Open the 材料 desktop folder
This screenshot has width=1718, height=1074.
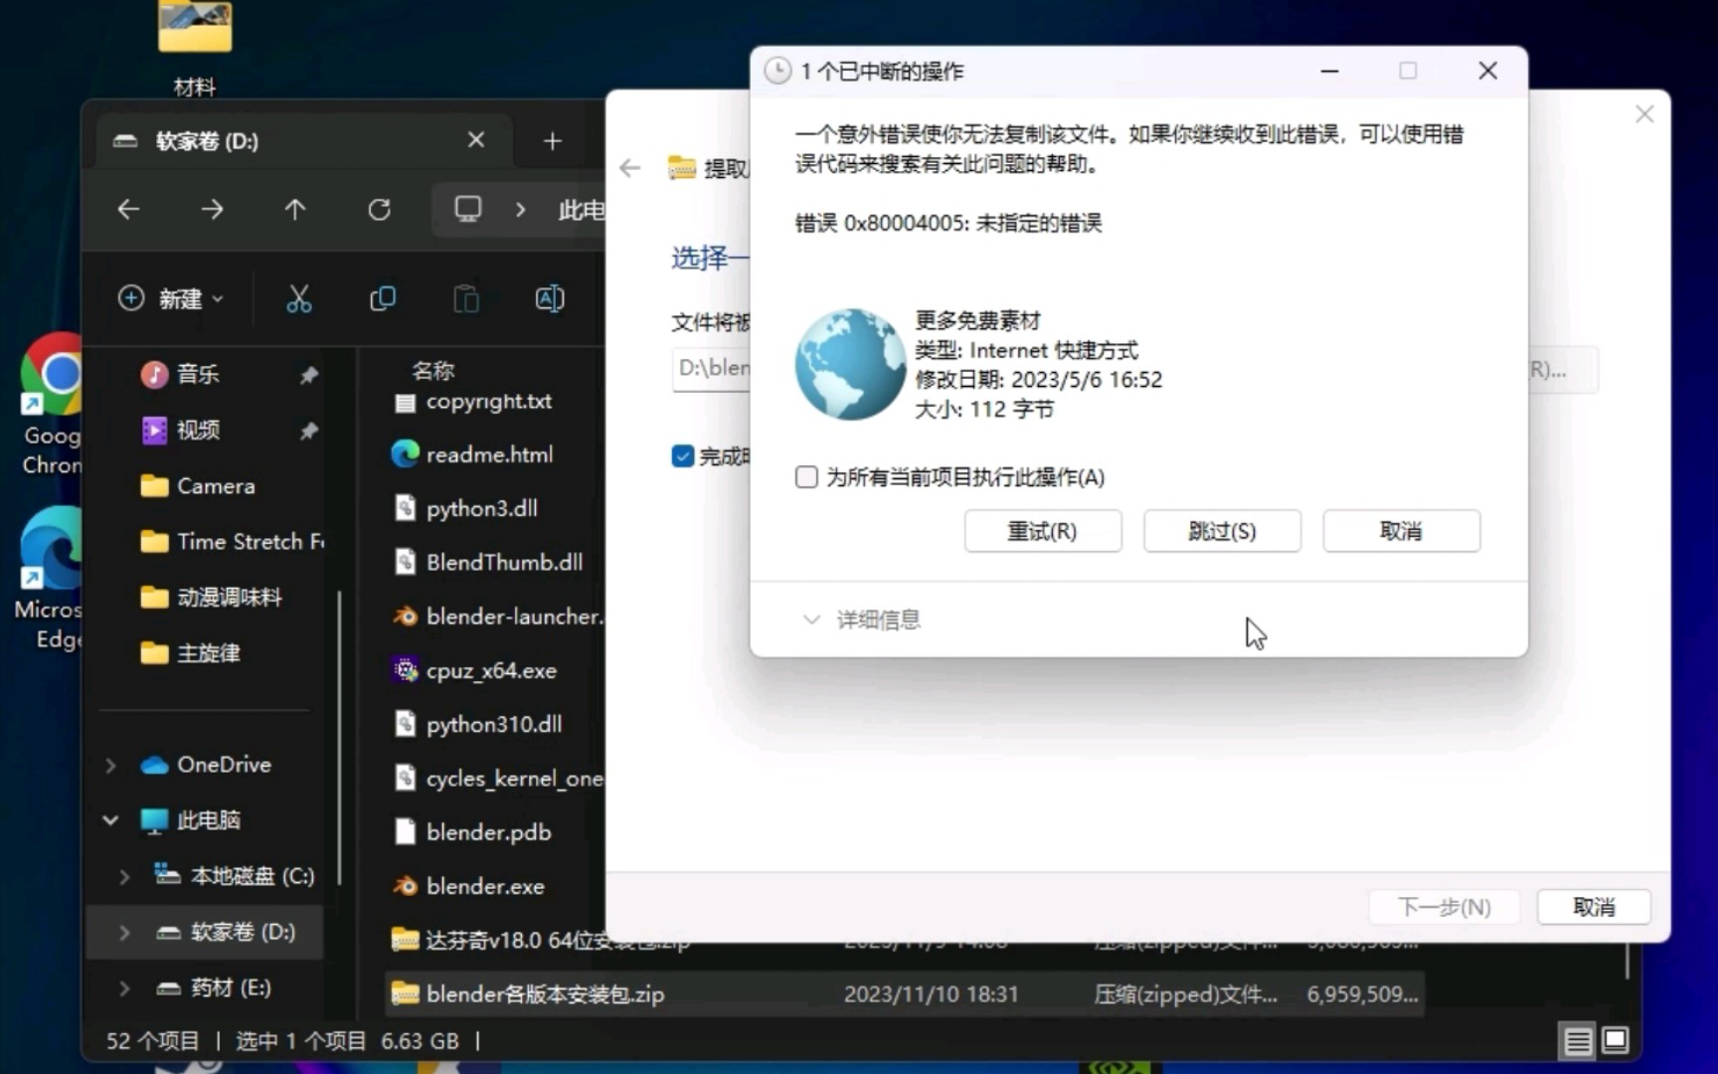point(195,48)
